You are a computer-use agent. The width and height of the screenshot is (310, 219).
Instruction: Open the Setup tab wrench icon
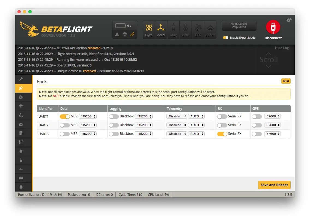click(x=21, y=79)
